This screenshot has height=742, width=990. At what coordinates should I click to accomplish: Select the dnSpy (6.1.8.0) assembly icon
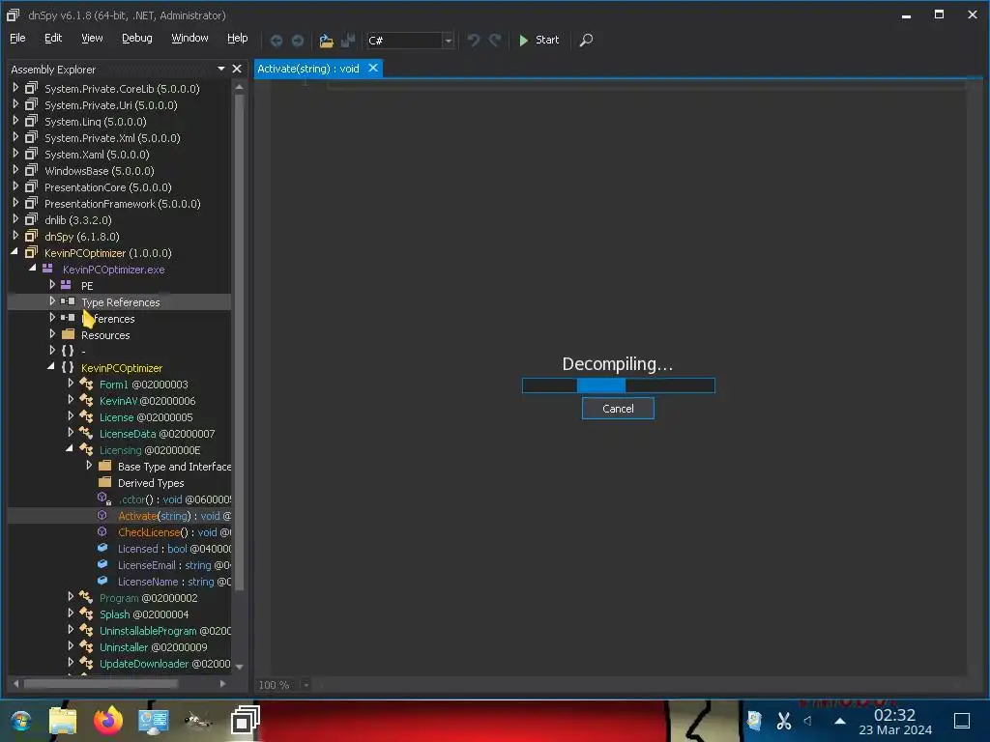click(31, 236)
